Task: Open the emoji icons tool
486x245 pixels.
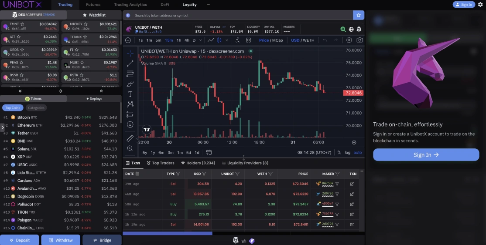Action: (x=130, y=124)
